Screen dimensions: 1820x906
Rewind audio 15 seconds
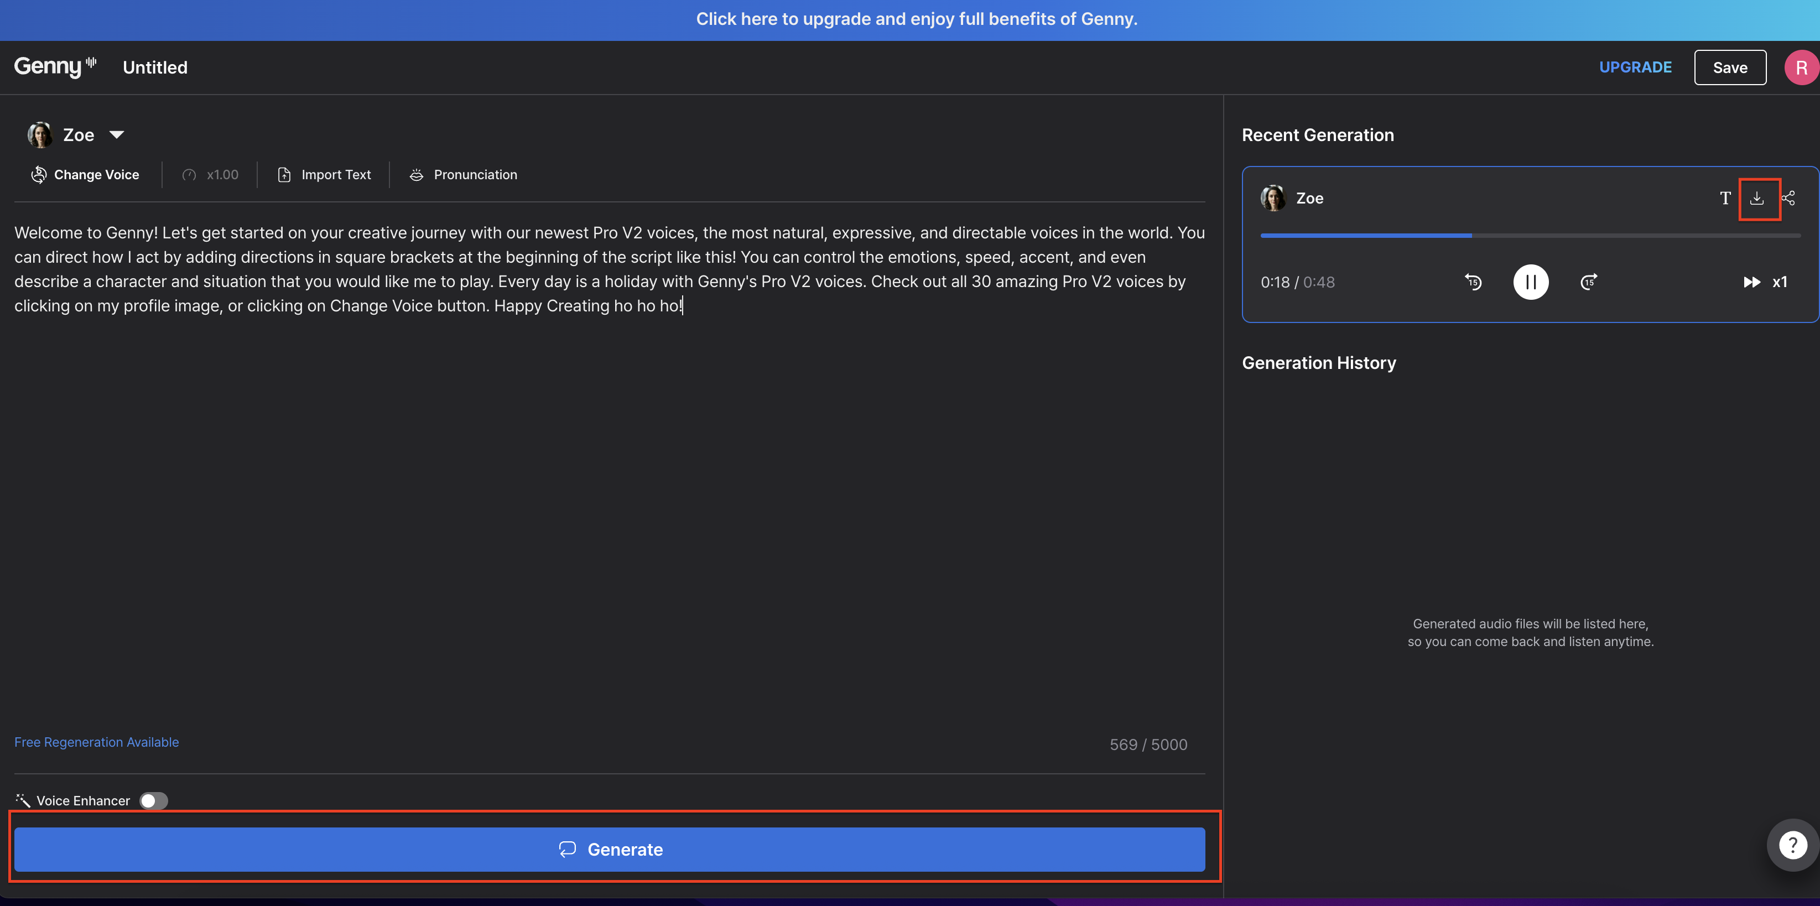coord(1473,283)
